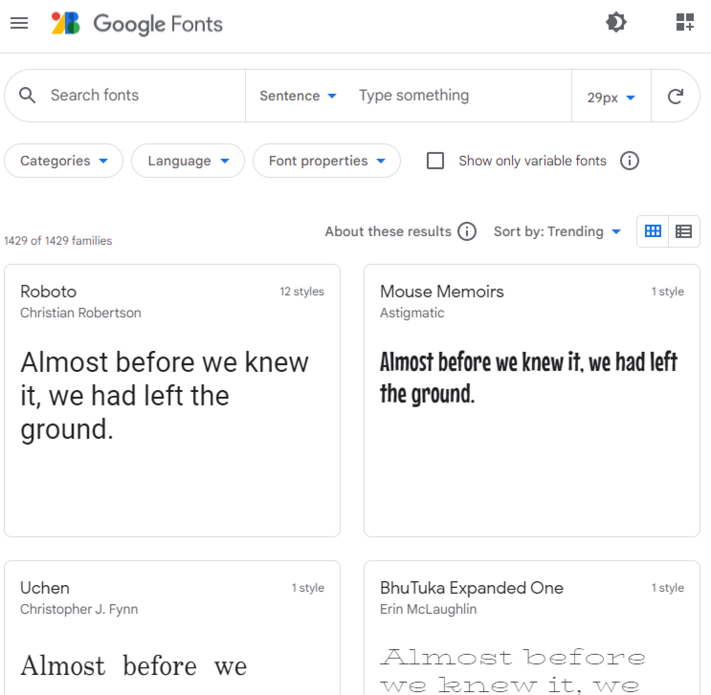Click the Google Fonts logo
Image resolution: width=711 pixels, height=695 pixels.
137,24
